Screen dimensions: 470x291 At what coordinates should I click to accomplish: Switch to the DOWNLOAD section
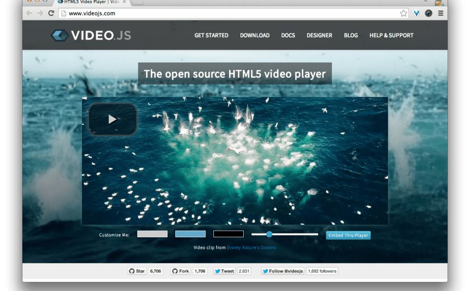254,35
